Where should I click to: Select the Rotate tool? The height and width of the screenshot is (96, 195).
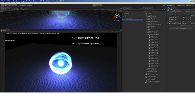(x=9, y=6)
